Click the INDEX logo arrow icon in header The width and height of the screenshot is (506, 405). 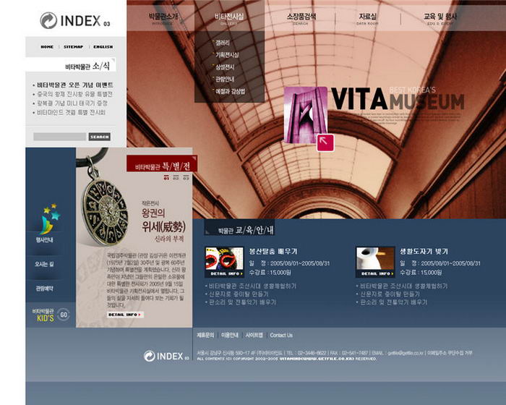48,20
